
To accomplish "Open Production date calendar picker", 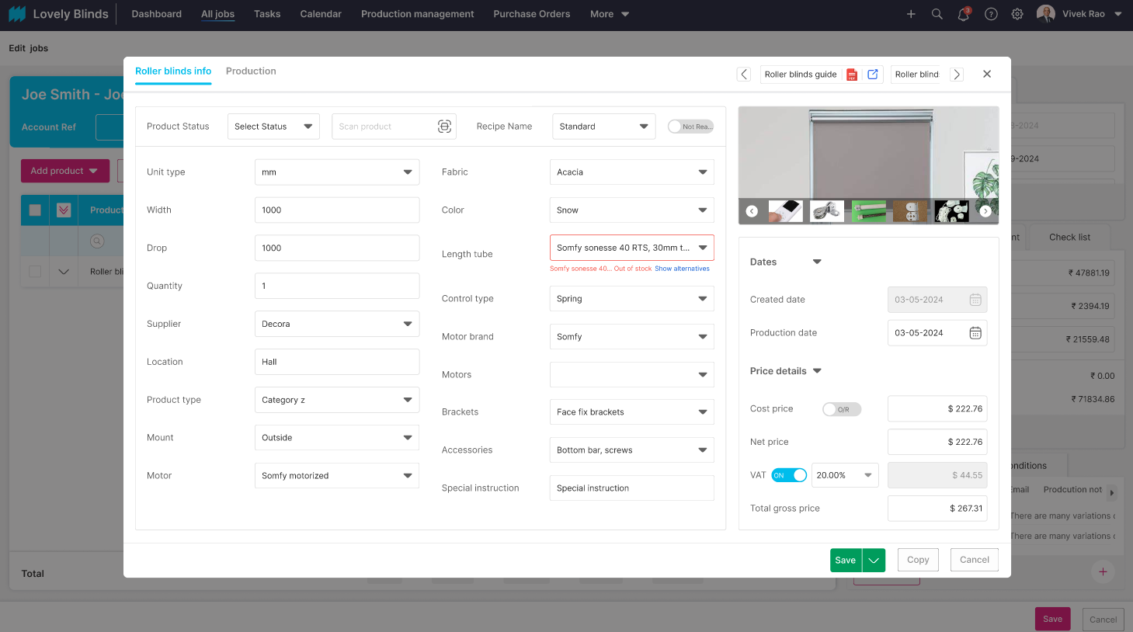I will [x=975, y=333].
